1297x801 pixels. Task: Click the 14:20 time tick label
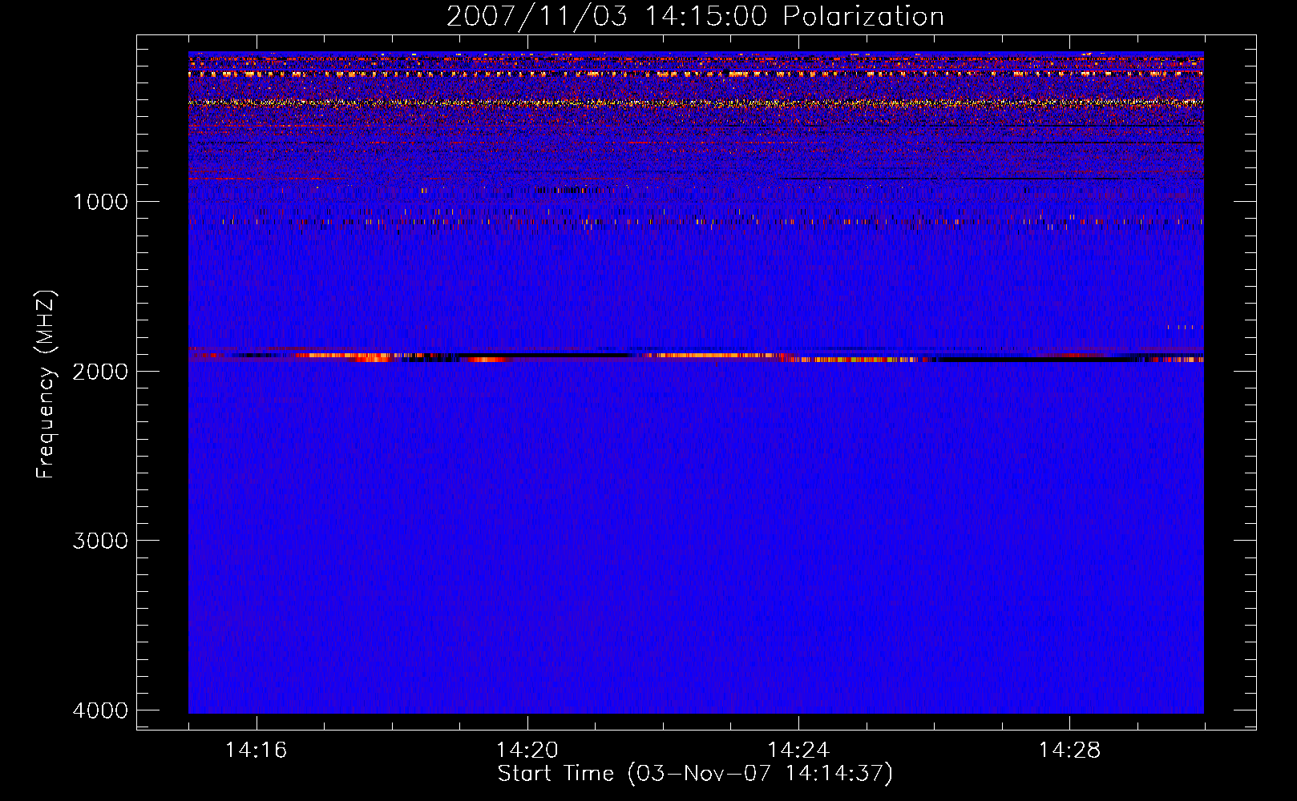pyautogui.click(x=527, y=750)
